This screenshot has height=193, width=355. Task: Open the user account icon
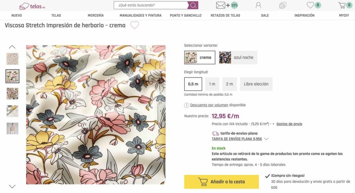pos(258,5)
